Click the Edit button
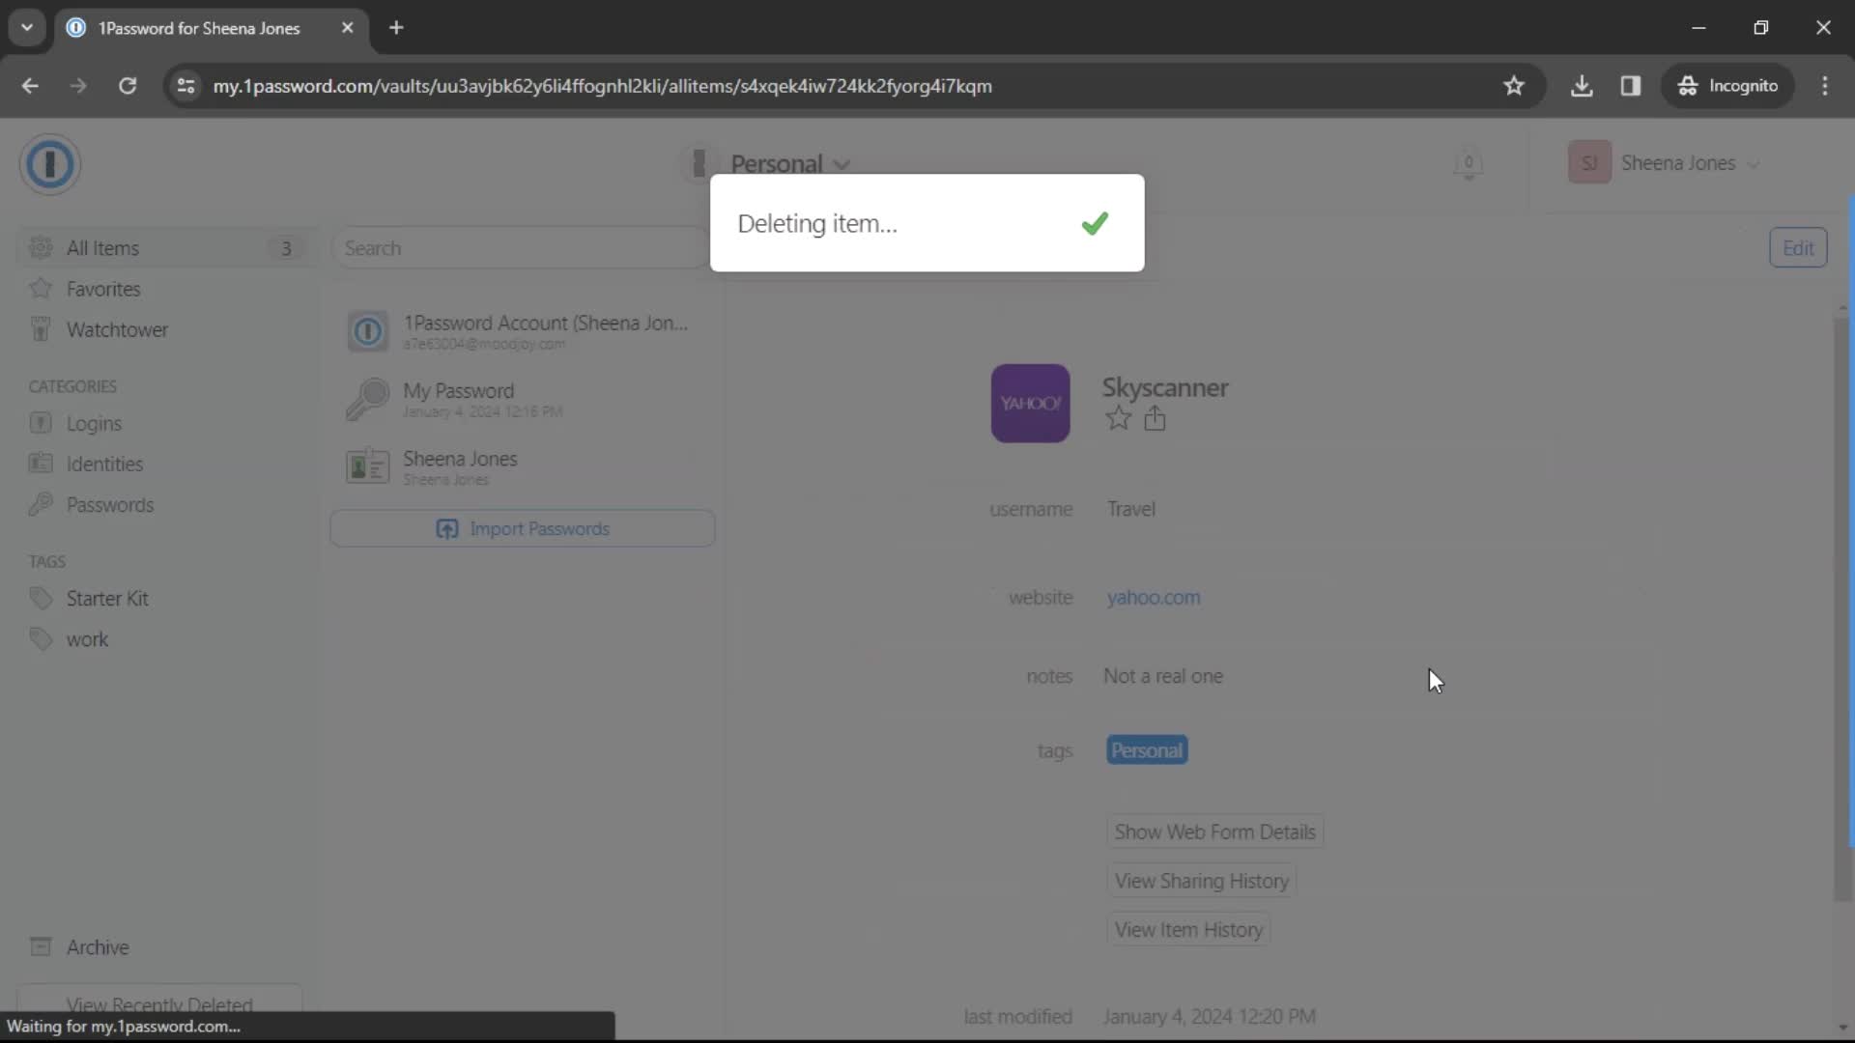Viewport: 1855px width, 1043px height. click(x=1799, y=247)
